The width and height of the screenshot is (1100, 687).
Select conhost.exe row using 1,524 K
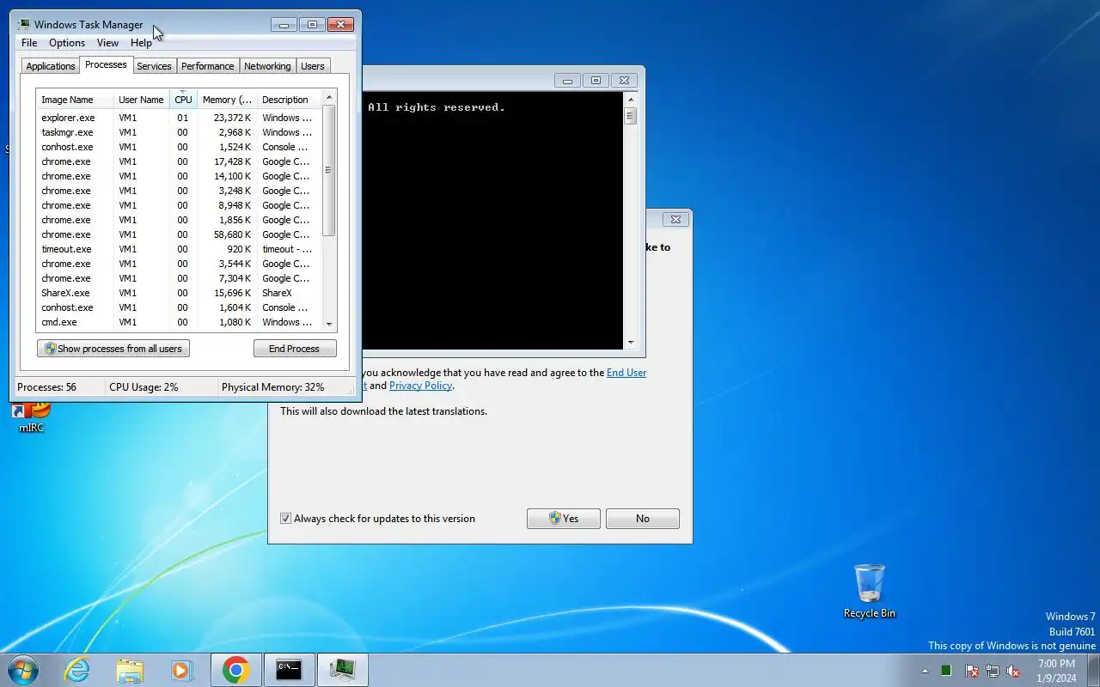[x=179, y=147]
